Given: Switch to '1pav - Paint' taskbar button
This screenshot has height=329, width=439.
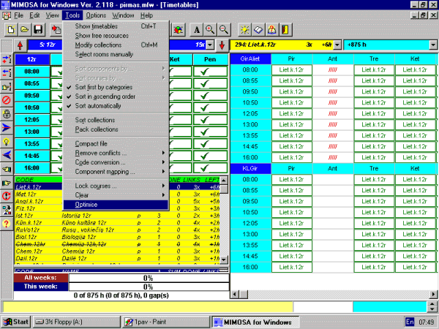Looking at the screenshot, I should [162, 322].
